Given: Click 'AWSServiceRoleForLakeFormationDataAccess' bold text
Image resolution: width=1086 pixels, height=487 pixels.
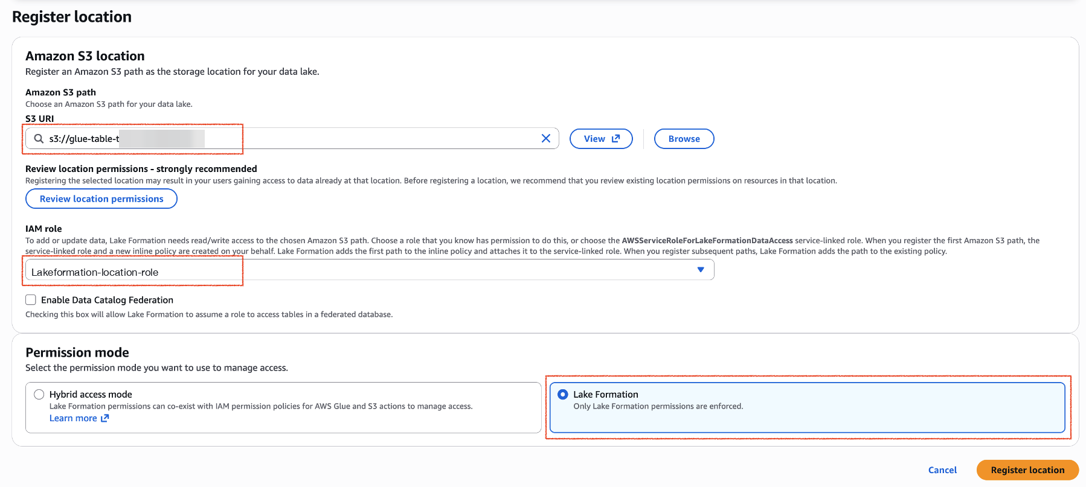Looking at the screenshot, I should (707, 240).
